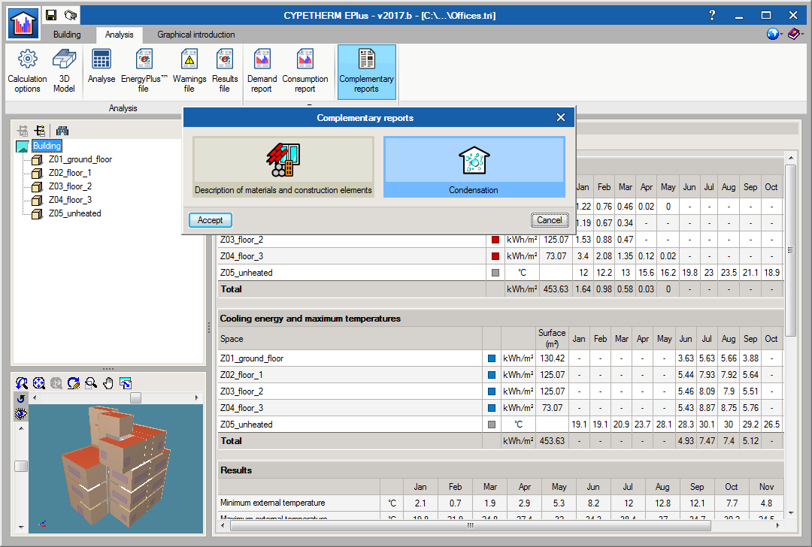Open the globe language dropdown
Viewport: 812px width, 547px height.
pos(774,35)
